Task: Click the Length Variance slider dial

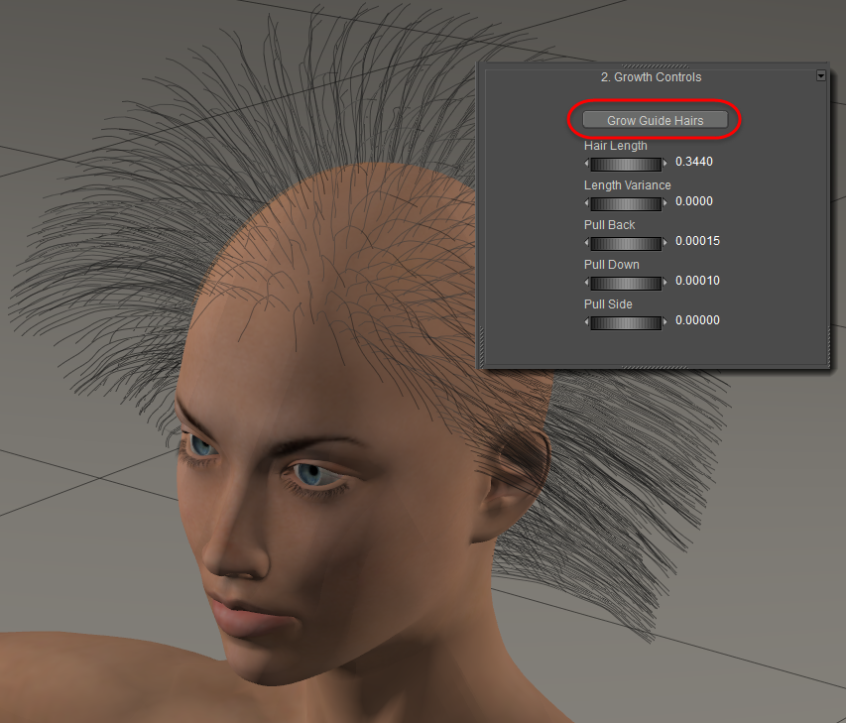Action: (x=625, y=203)
